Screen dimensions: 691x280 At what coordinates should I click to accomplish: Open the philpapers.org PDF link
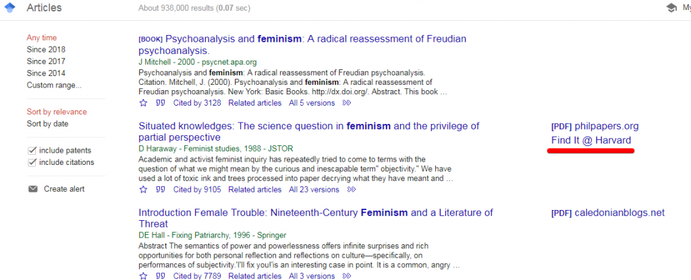point(595,126)
